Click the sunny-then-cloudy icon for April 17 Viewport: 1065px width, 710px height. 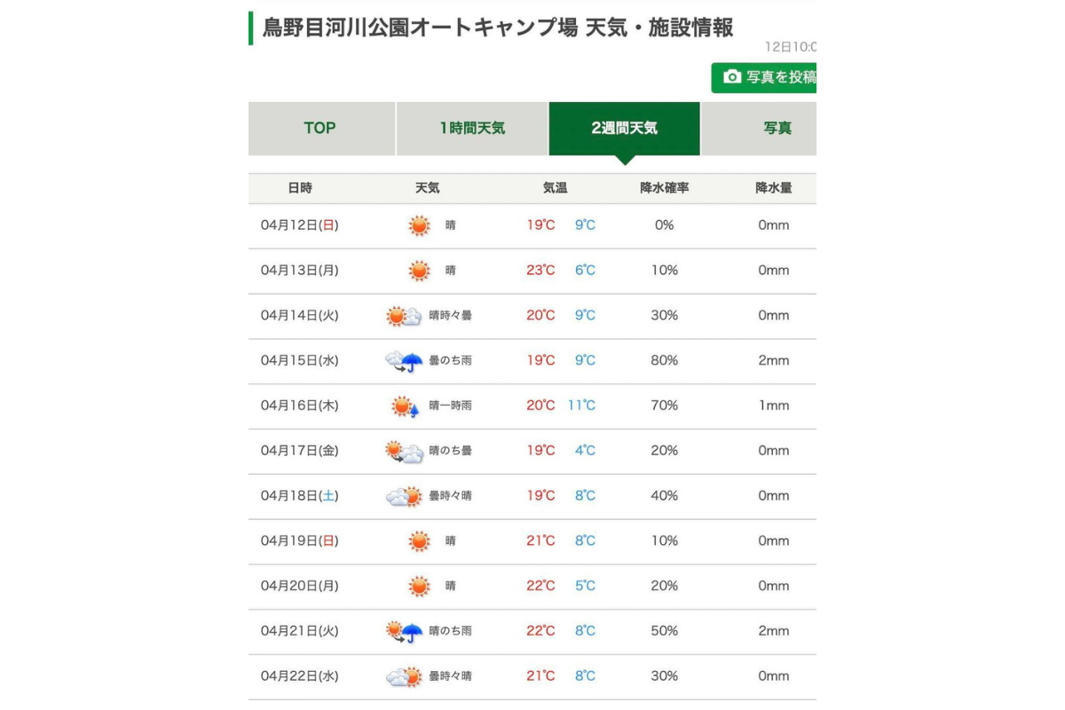click(404, 452)
